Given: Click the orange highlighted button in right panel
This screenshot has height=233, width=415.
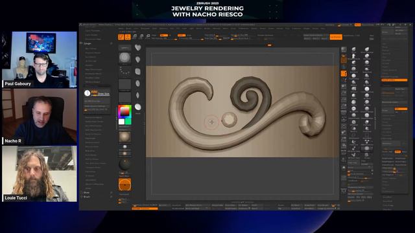Looking at the screenshot, I should point(394,80).
